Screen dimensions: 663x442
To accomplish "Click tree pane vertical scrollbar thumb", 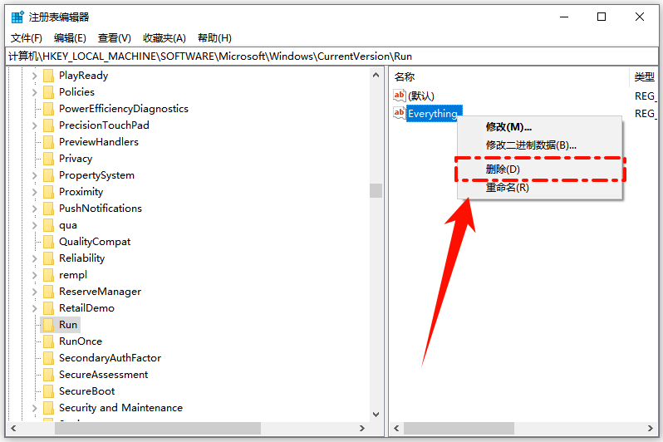I will [376, 190].
